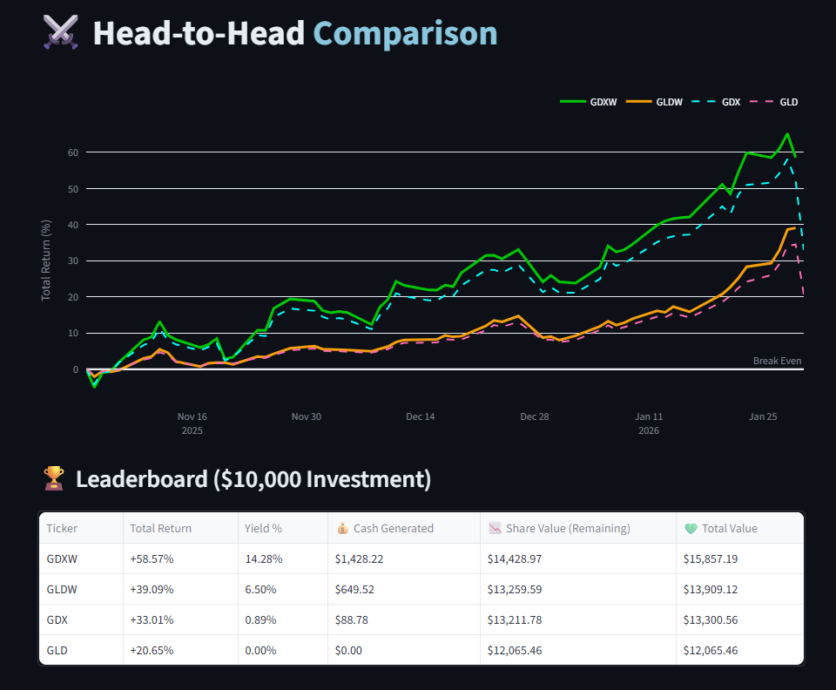Click the Jan 11 2026 axis label

tap(649, 423)
